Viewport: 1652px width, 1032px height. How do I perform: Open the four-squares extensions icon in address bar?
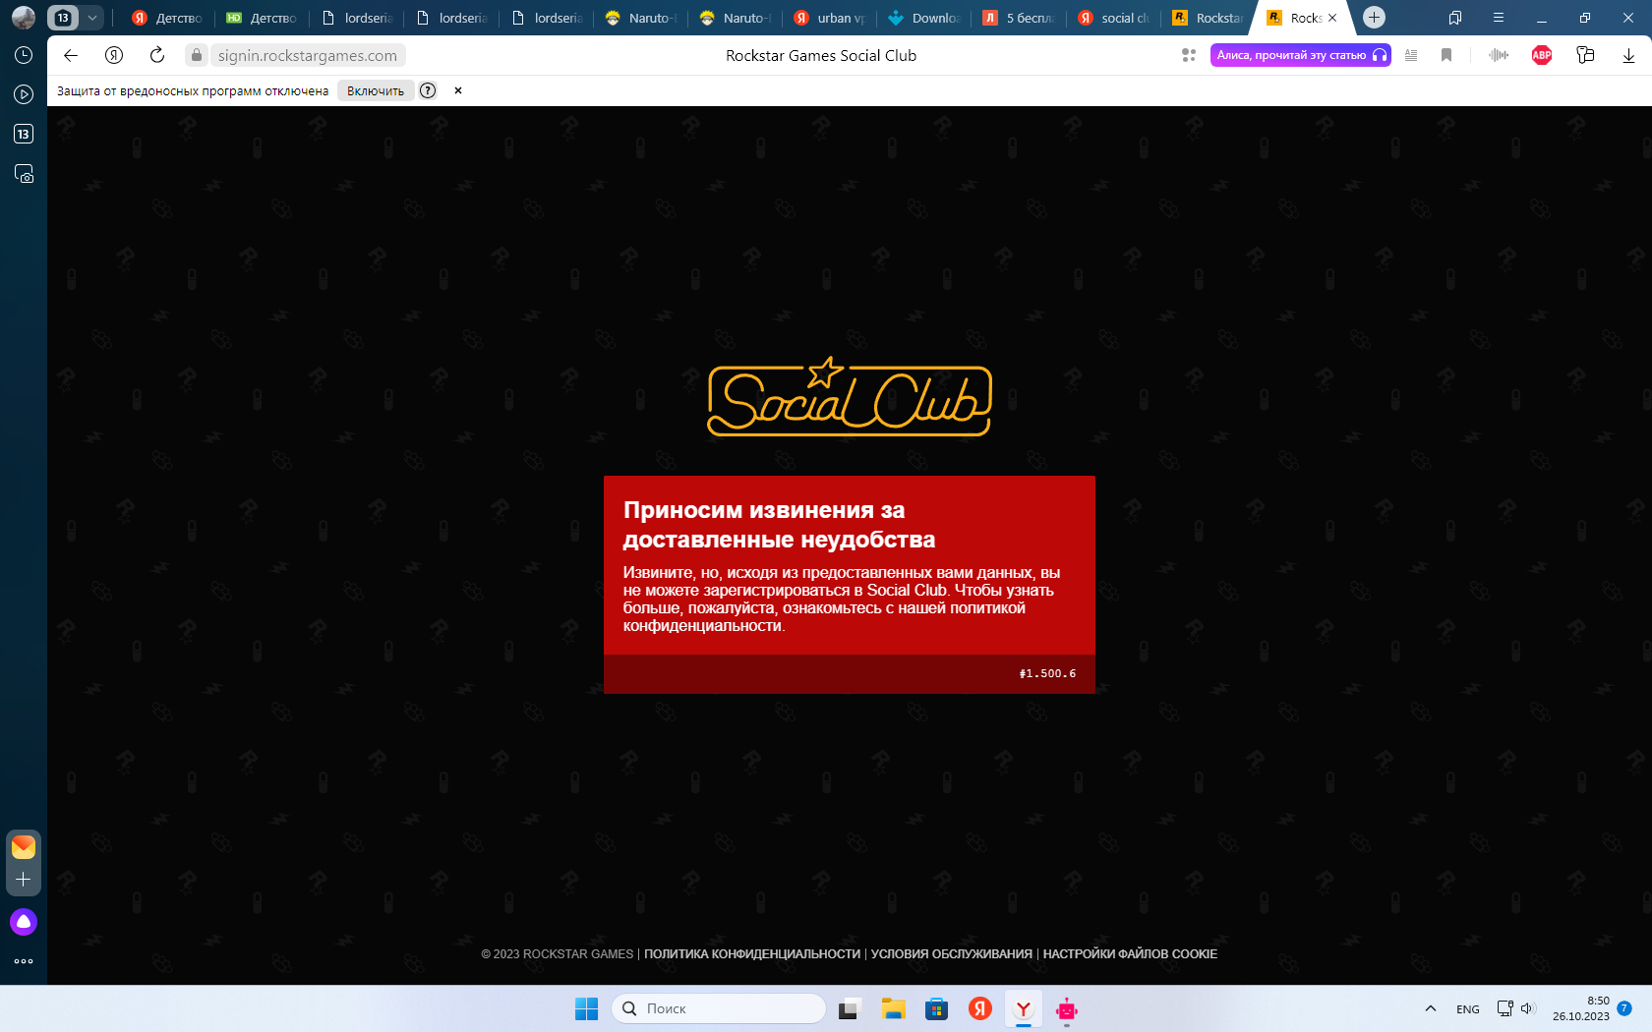pos(1189,55)
